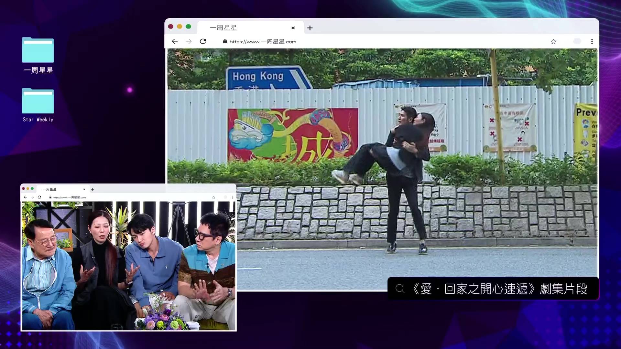Select the Star Weekly folder label text
621x349 pixels.
38,120
